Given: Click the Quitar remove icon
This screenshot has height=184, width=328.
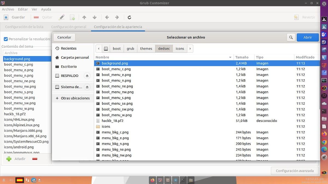Looking at the screenshot, I should [36, 17].
